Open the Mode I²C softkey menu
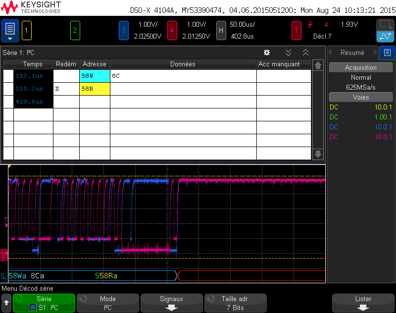396x313 pixels. point(107,303)
